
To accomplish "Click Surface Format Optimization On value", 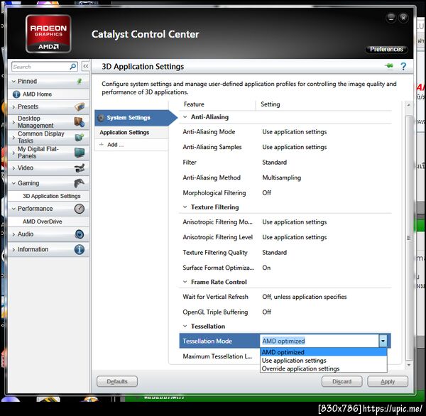I will [x=266, y=268].
